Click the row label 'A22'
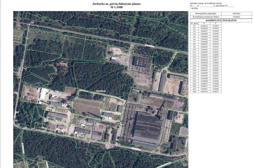 coord(194,81)
